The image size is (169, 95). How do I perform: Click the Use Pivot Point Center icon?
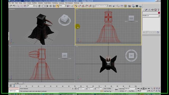[x=68, y=6]
